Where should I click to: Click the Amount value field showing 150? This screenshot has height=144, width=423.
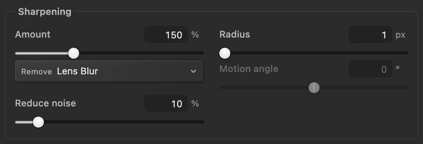coord(166,34)
